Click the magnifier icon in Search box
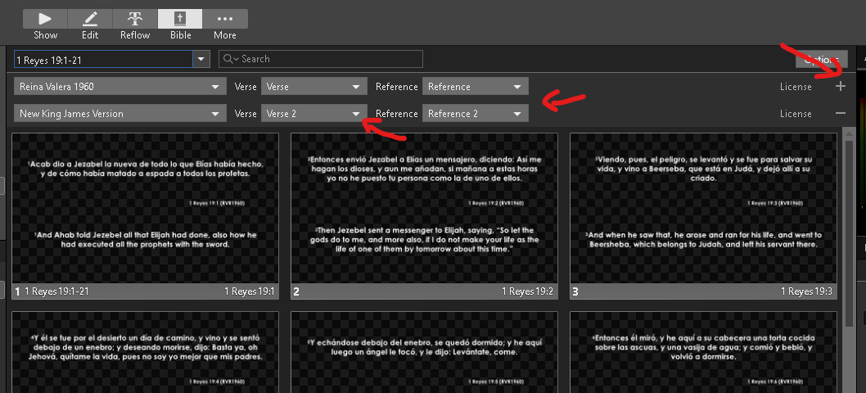The height and width of the screenshot is (393, 866). pos(228,59)
